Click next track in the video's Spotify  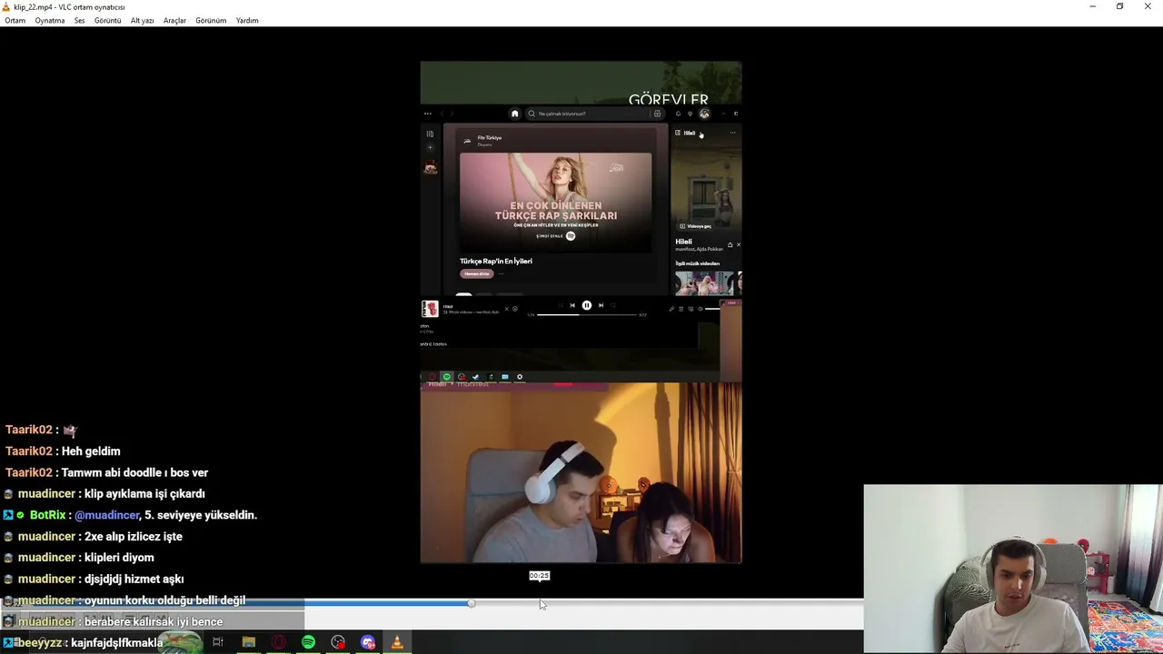[601, 305]
